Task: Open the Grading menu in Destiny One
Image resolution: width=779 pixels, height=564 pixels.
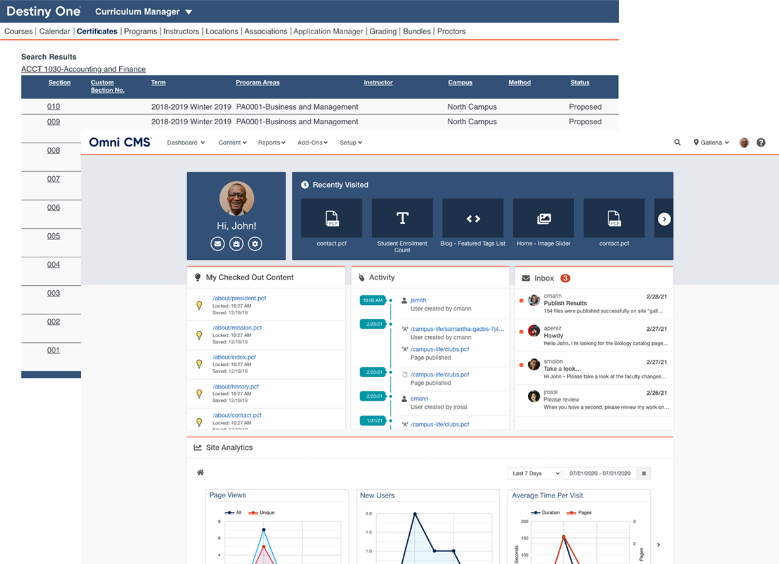Action: (x=383, y=31)
